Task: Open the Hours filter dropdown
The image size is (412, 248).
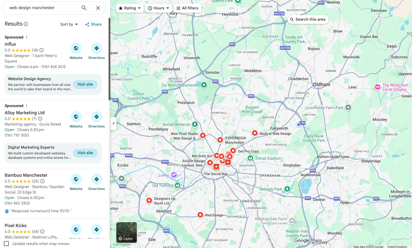Action: tap(159, 8)
